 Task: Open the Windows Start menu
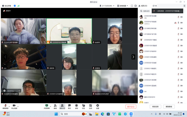(x=56, y=114)
